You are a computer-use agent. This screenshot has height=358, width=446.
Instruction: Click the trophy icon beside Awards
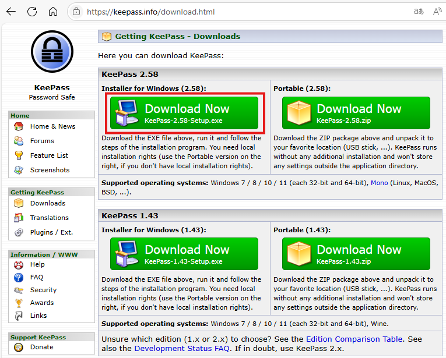point(19,303)
